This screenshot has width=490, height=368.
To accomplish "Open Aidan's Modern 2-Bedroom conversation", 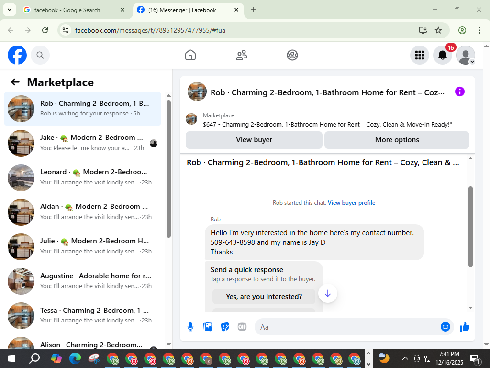I will [x=82, y=212].
